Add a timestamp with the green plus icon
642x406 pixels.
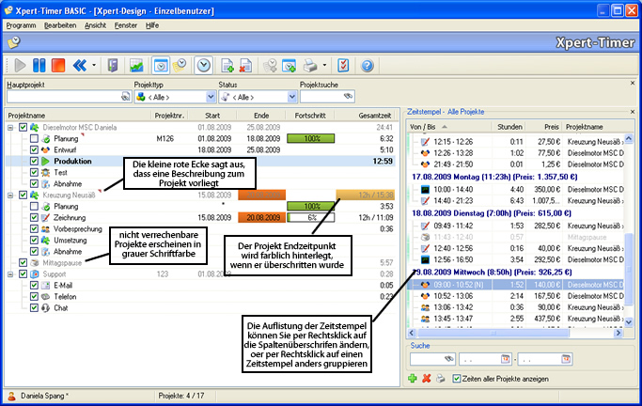click(x=413, y=379)
